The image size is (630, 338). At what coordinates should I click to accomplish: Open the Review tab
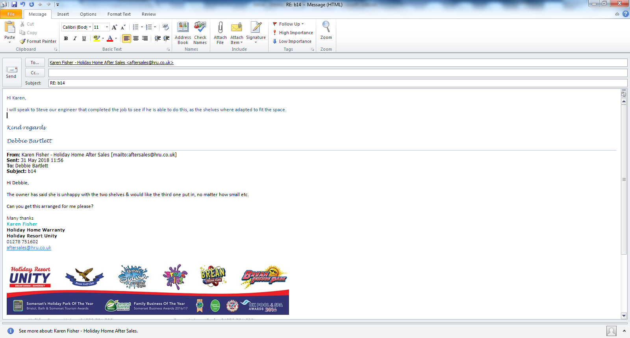pyautogui.click(x=149, y=14)
